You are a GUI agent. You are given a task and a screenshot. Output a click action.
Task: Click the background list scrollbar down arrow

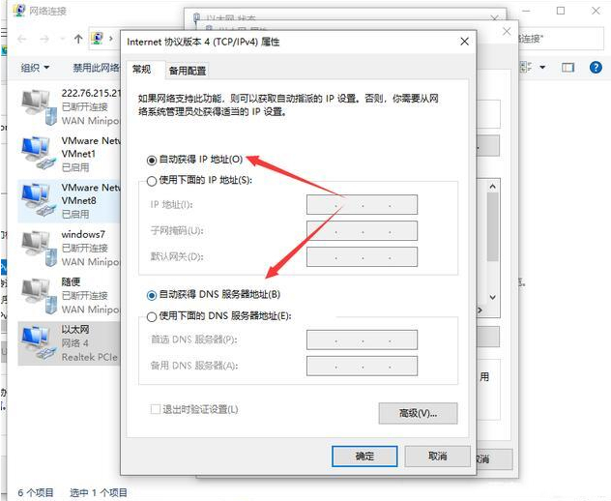(492, 298)
